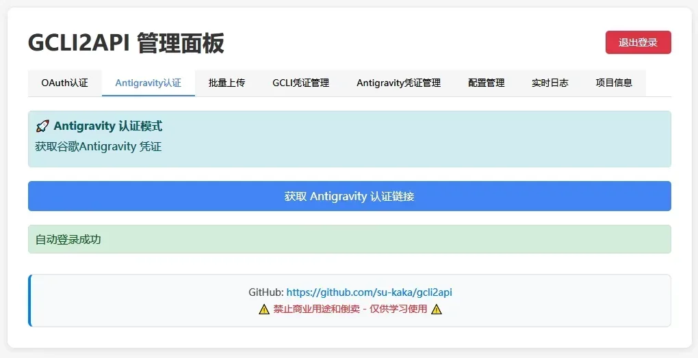
Task: Open the su-kaka/gcli2api GitHub link
Action: coord(369,292)
